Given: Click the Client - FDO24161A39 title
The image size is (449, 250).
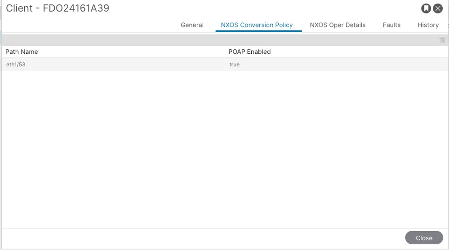Looking at the screenshot, I should pyautogui.click(x=58, y=8).
